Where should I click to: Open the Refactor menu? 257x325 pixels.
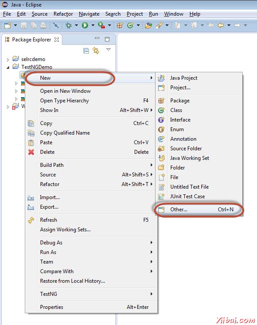click(x=63, y=14)
